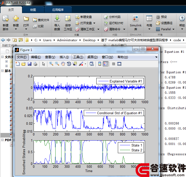
Task: Click Desktop in the path bar
Action: pyautogui.click(x=89, y=40)
